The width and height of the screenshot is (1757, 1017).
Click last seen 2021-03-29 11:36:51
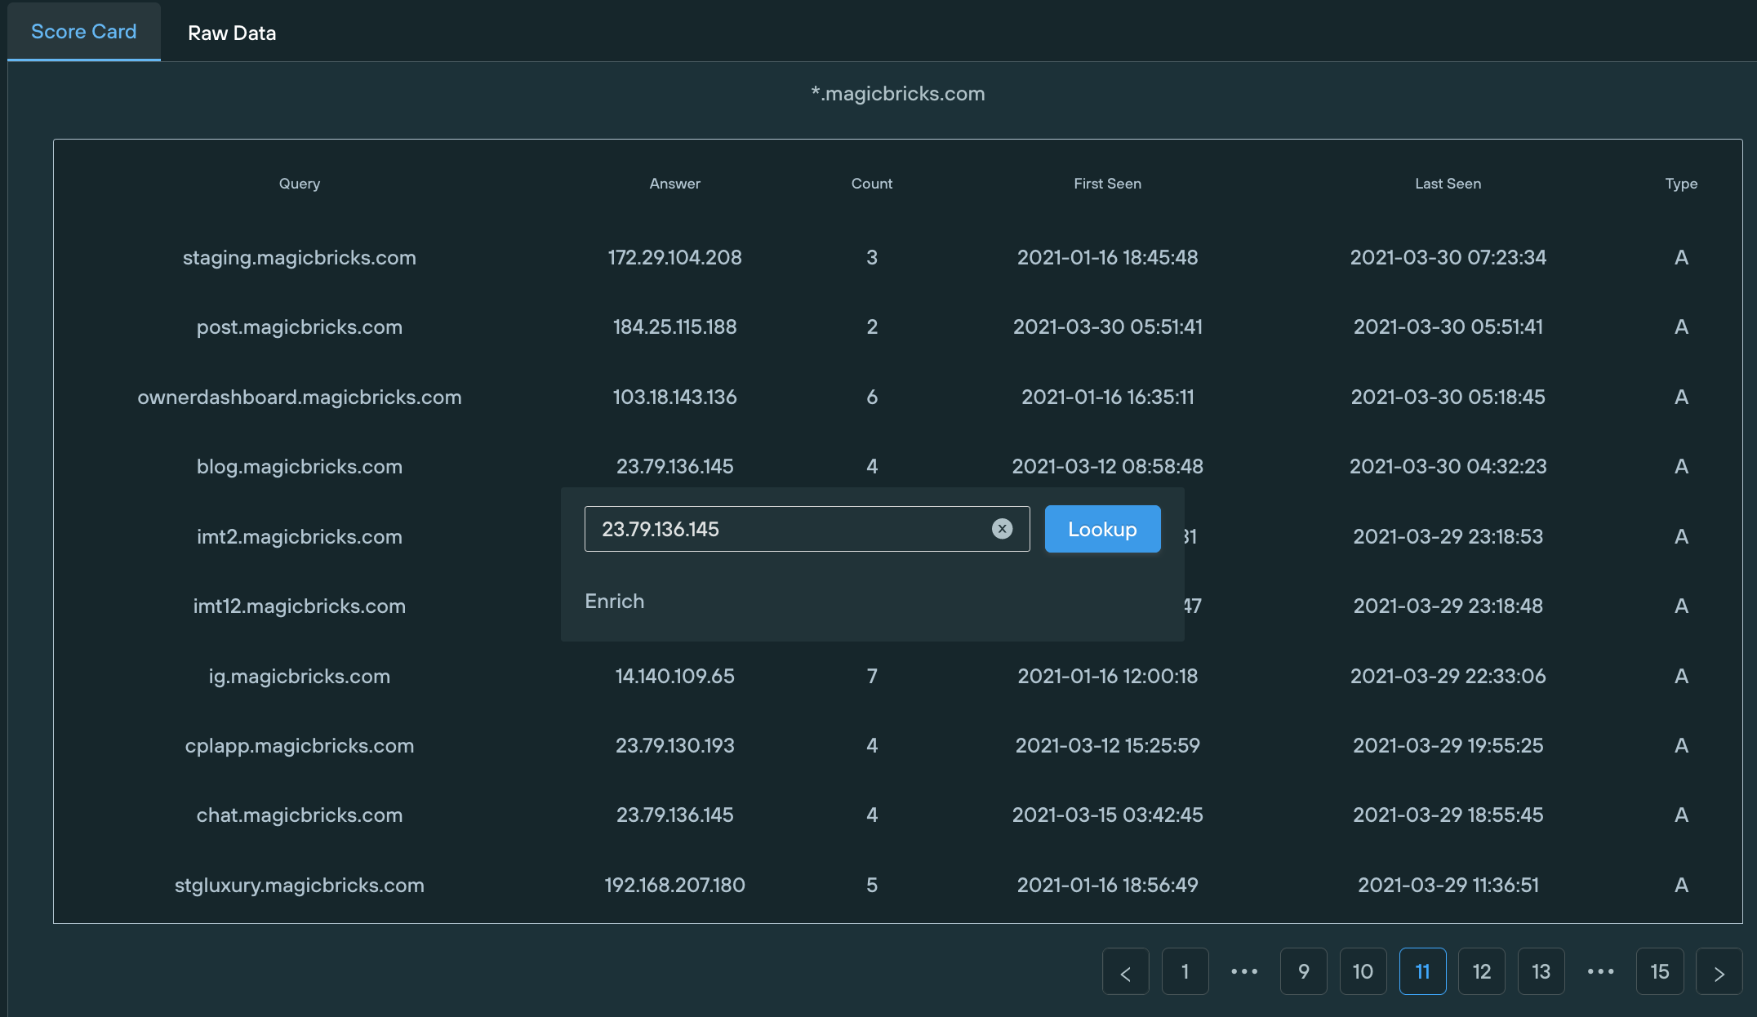point(1448,886)
